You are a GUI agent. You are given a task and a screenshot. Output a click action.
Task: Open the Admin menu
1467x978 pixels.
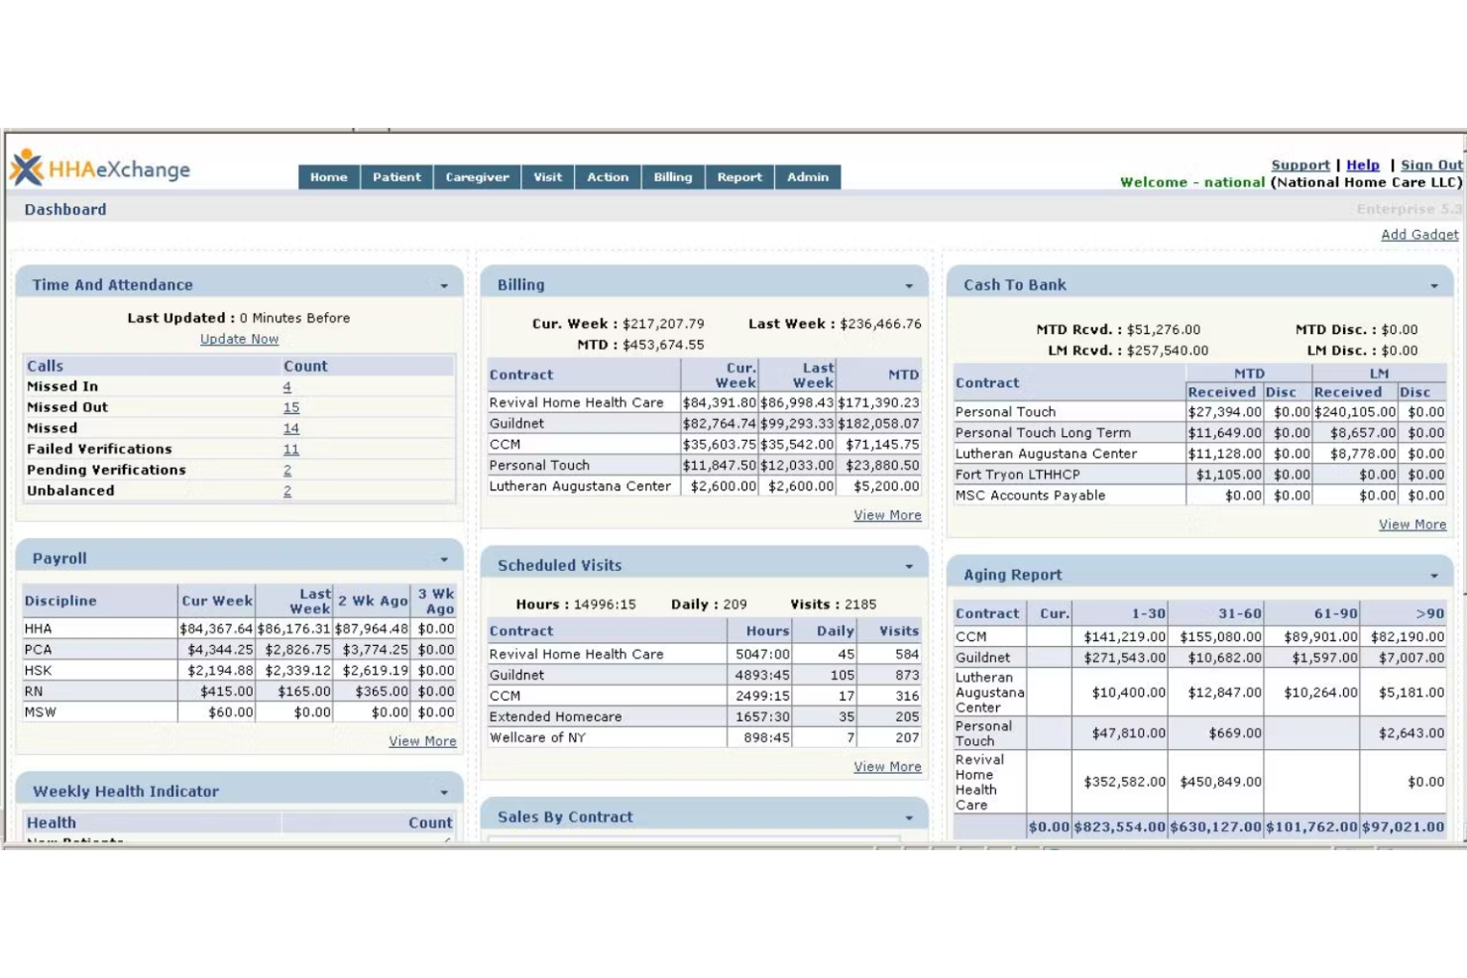coord(808,177)
